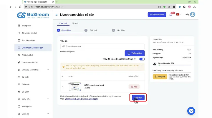Click the GoStream logo
Image resolution: width=212 pixels, height=118 pixels.
coord(33,15)
